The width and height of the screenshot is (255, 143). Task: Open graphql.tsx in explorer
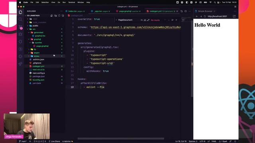click(x=40, y=36)
